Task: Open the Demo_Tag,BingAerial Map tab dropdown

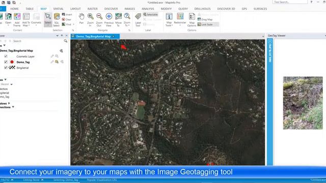Action: pos(114,36)
